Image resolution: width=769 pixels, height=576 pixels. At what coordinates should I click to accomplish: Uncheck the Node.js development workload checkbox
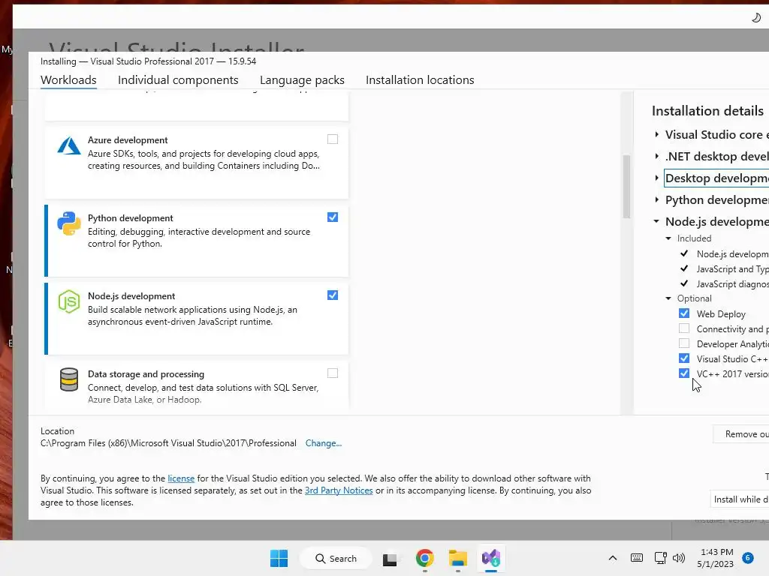[x=333, y=295]
